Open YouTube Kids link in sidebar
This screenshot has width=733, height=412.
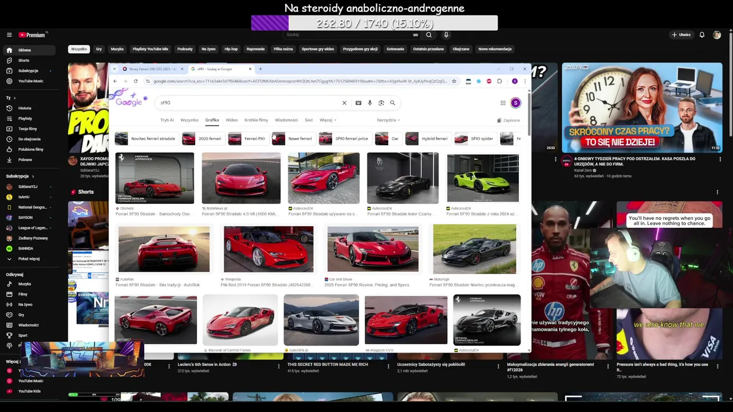30,391
